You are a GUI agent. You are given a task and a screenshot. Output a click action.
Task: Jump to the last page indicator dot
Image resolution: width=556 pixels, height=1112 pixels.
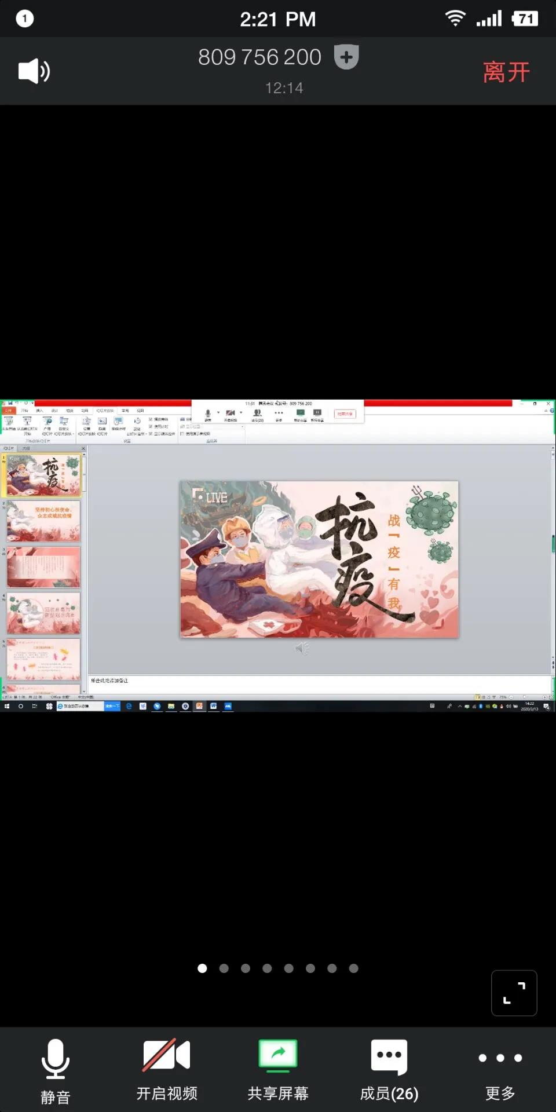tap(354, 968)
